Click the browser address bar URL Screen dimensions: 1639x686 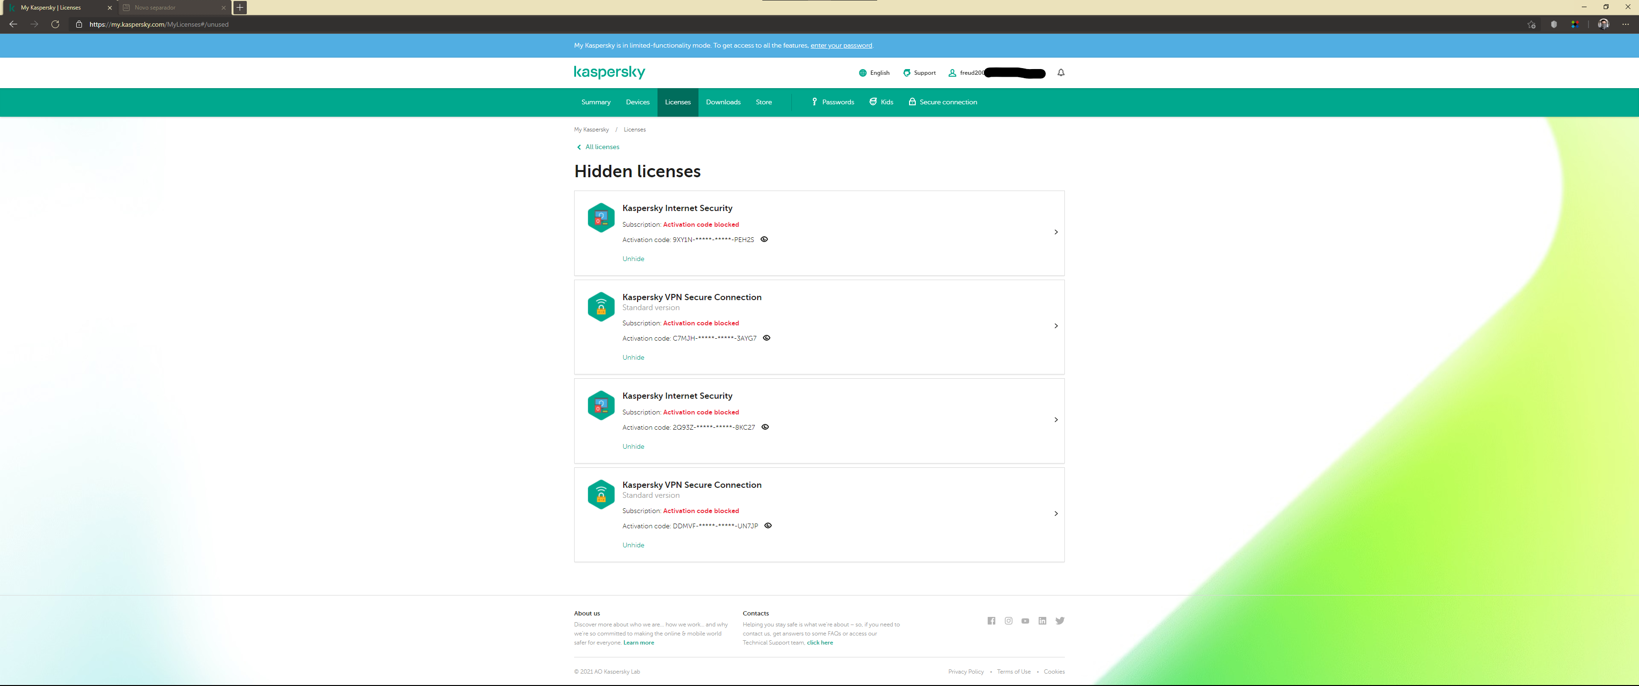point(159,24)
